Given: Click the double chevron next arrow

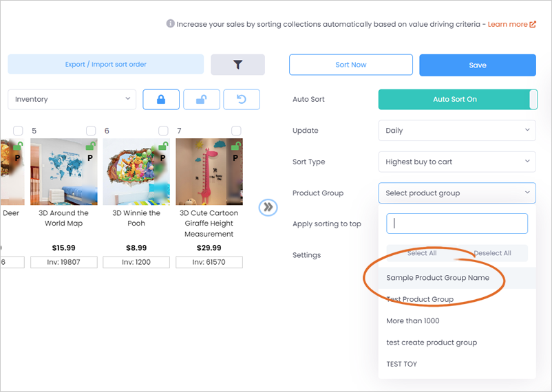Looking at the screenshot, I should click(x=268, y=207).
